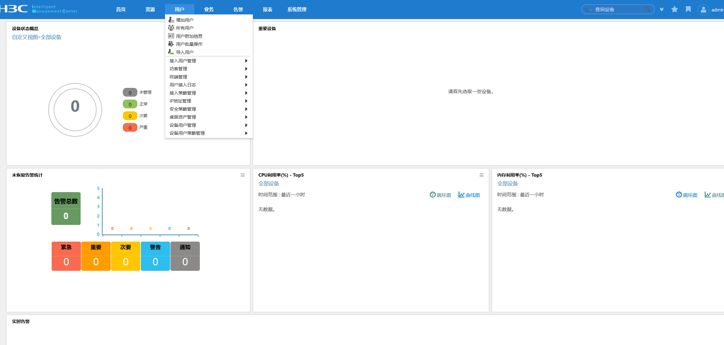Click the All Users group icon
Image resolution: width=724 pixels, height=345 pixels.
click(171, 28)
